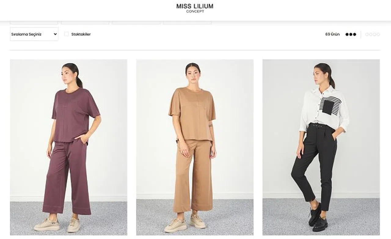Select the last circle of the four-circle view icon
The image size is (391, 239).
[378, 34]
